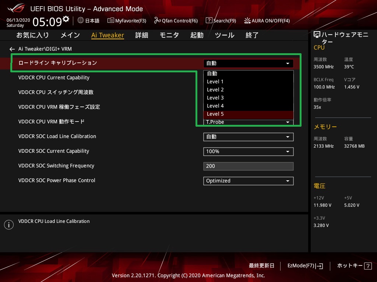Click memory capacity 32768 MB value
The width and height of the screenshot is (377, 282).
click(x=354, y=146)
